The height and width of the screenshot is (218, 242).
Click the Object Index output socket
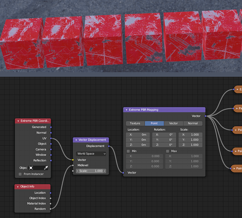[51, 198]
